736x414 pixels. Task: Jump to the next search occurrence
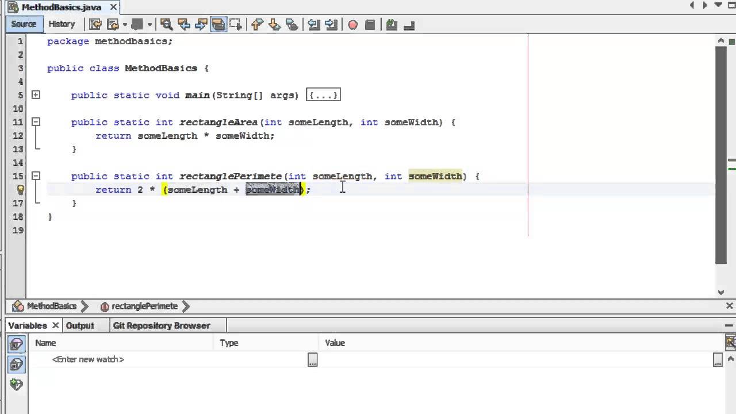tap(201, 25)
